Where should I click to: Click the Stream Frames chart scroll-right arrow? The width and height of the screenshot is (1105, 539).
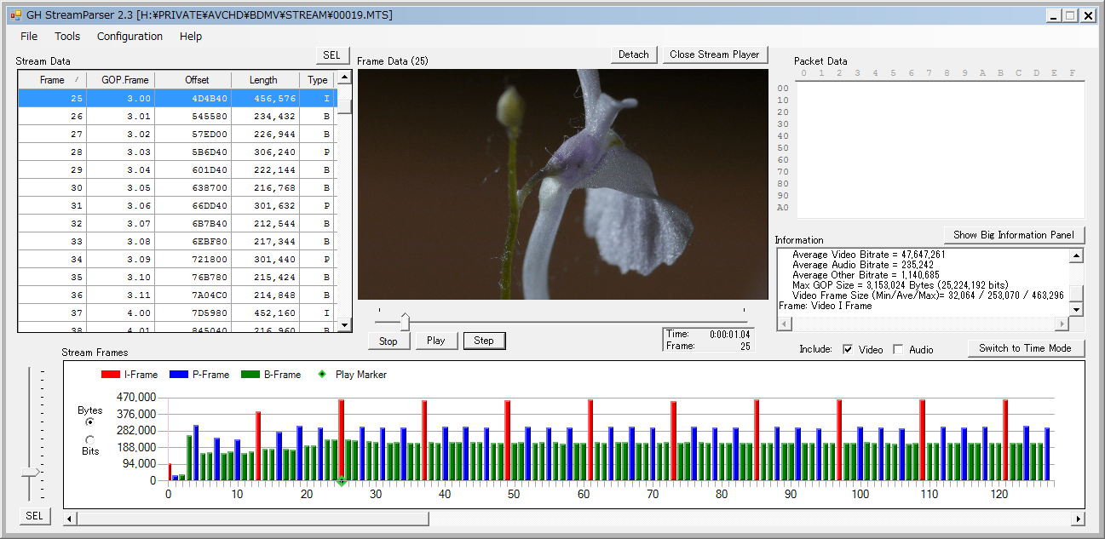tap(1079, 519)
